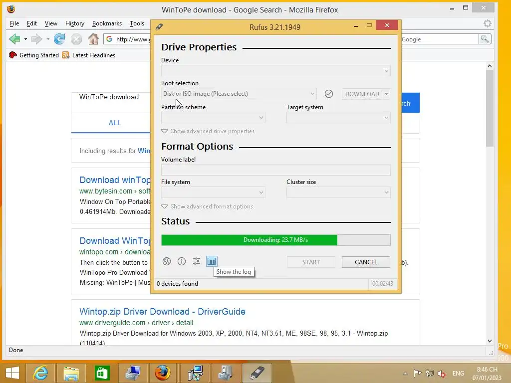
Task: Go forward in Firefox
Action: [x=36, y=39]
